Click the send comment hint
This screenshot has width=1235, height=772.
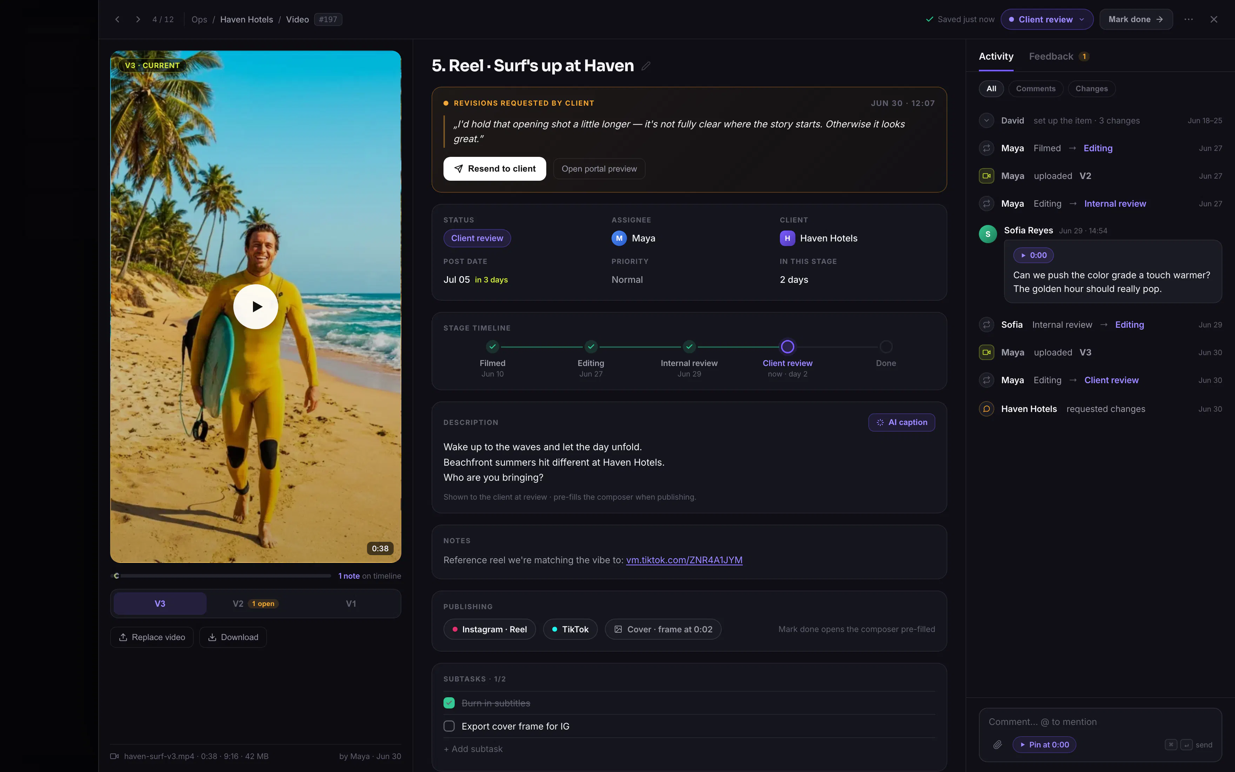click(x=1189, y=745)
